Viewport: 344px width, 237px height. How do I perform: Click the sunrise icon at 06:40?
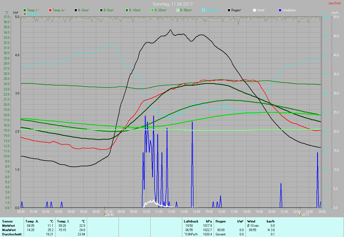click(105, 214)
